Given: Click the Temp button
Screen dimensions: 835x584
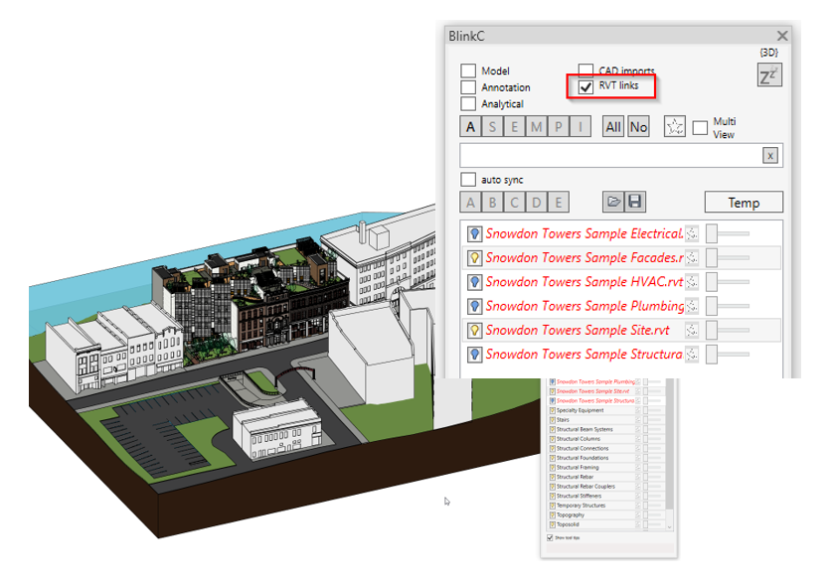Looking at the screenshot, I should pyautogui.click(x=744, y=203).
